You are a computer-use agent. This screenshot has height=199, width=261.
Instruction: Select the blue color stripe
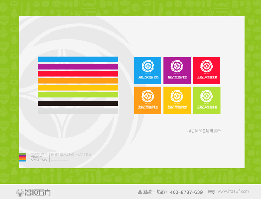(x=78, y=60)
